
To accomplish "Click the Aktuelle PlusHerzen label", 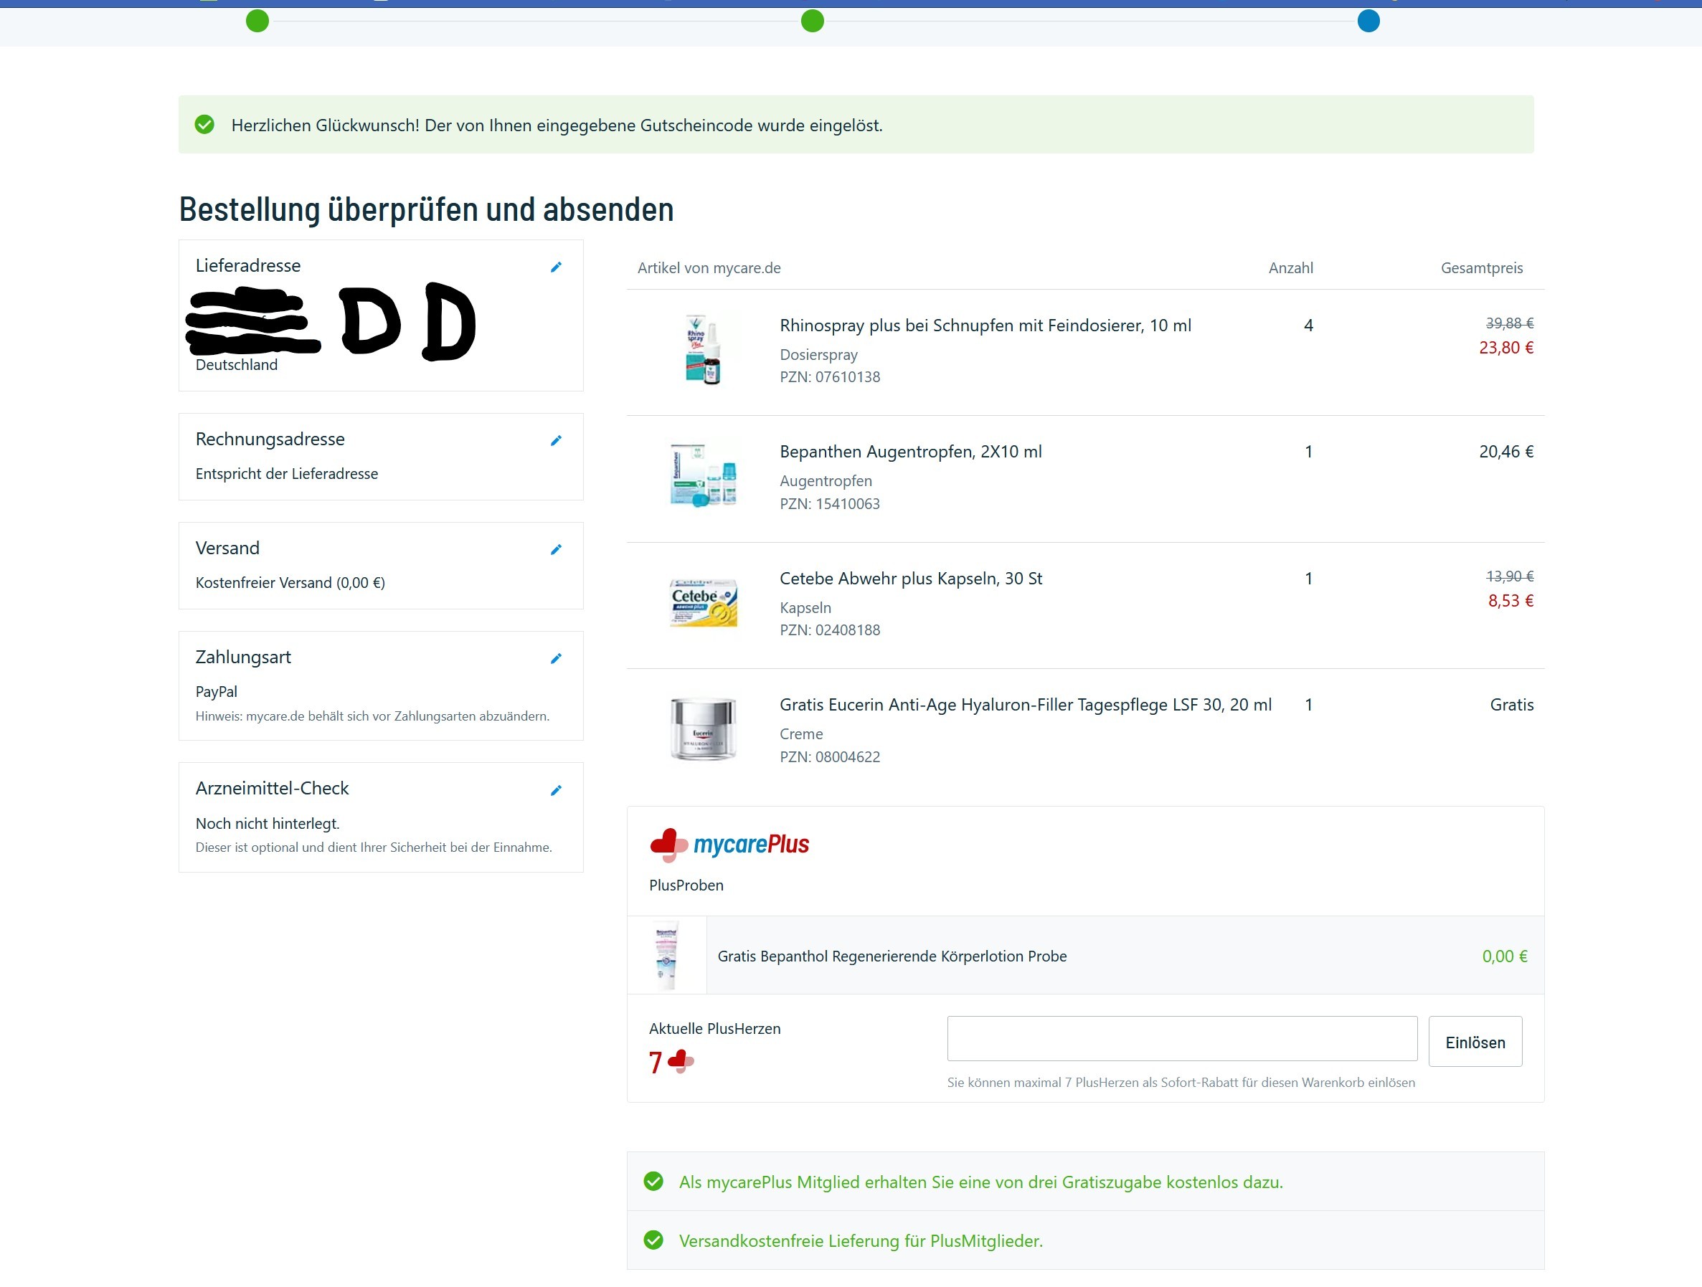I will coord(714,1028).
